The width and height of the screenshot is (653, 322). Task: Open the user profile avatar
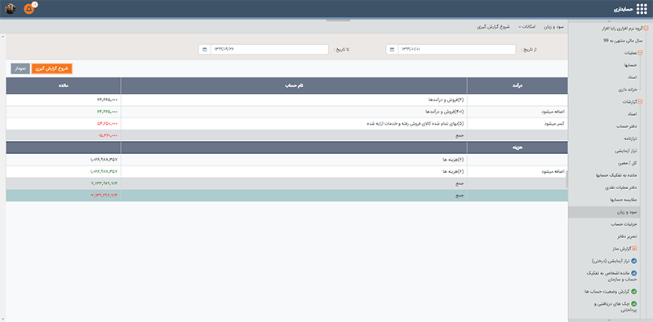click(x=11, y=9)
